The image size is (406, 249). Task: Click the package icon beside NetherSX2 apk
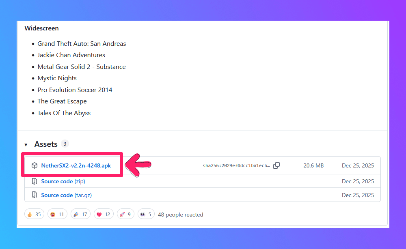[35, 165]
